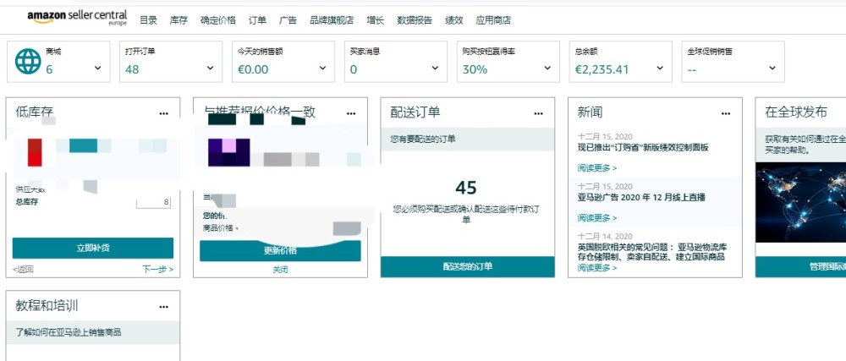Screen dimensions: 846x361
Task: Click the 总库存 quantity input field
Action: coord(153,202)
